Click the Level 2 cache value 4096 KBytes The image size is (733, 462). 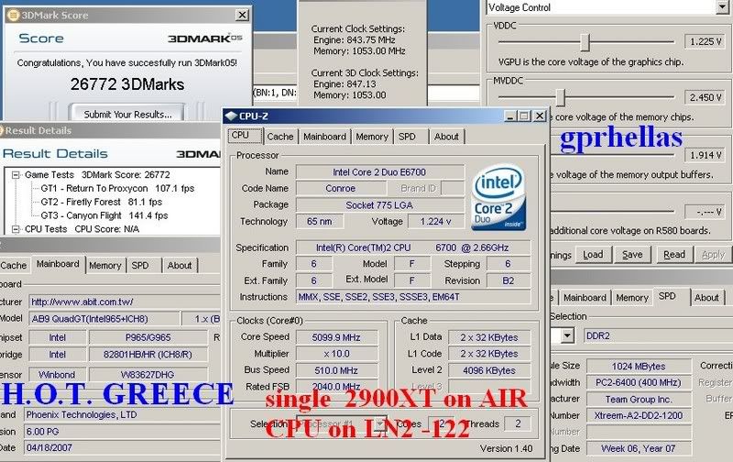[489, 370]
